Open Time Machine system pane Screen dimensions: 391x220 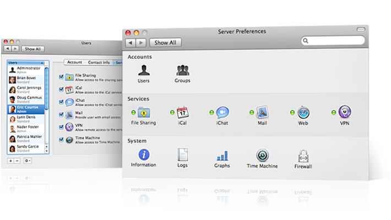(x=262, y=159)
